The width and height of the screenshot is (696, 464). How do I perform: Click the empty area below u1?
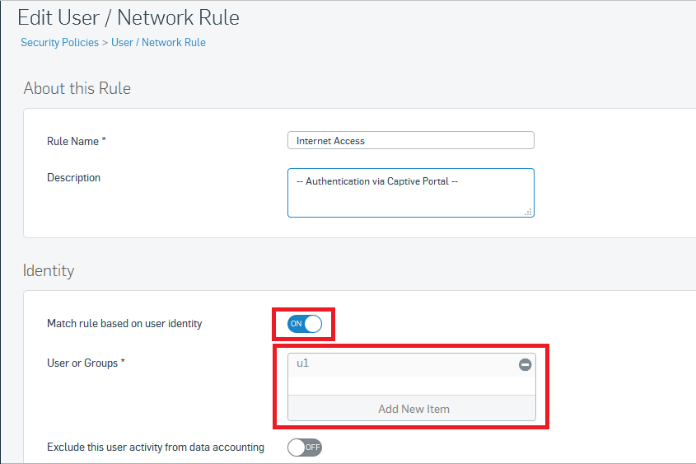point(412,386)
